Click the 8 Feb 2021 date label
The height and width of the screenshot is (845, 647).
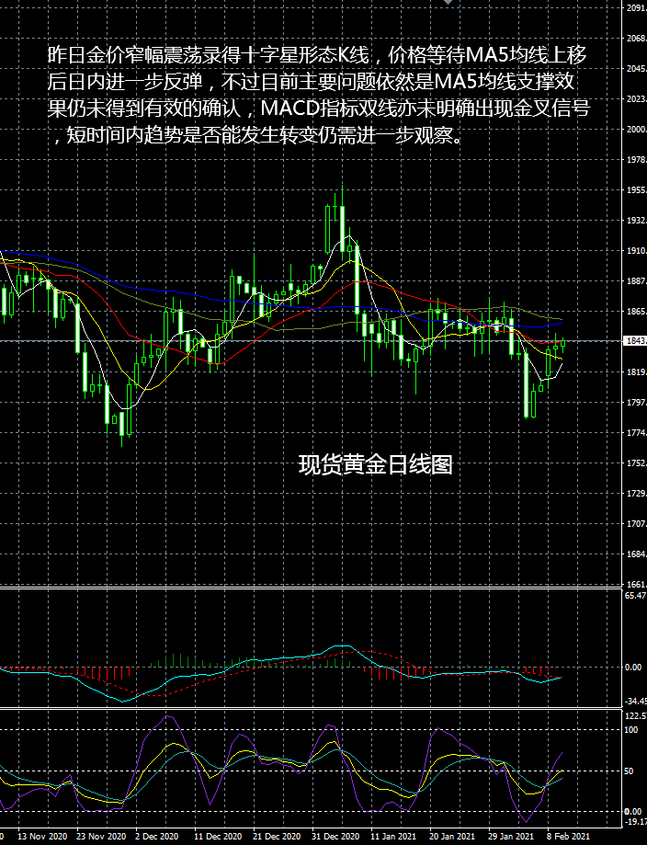568,837
